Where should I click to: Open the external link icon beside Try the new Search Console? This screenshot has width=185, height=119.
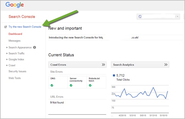point(5,27)
